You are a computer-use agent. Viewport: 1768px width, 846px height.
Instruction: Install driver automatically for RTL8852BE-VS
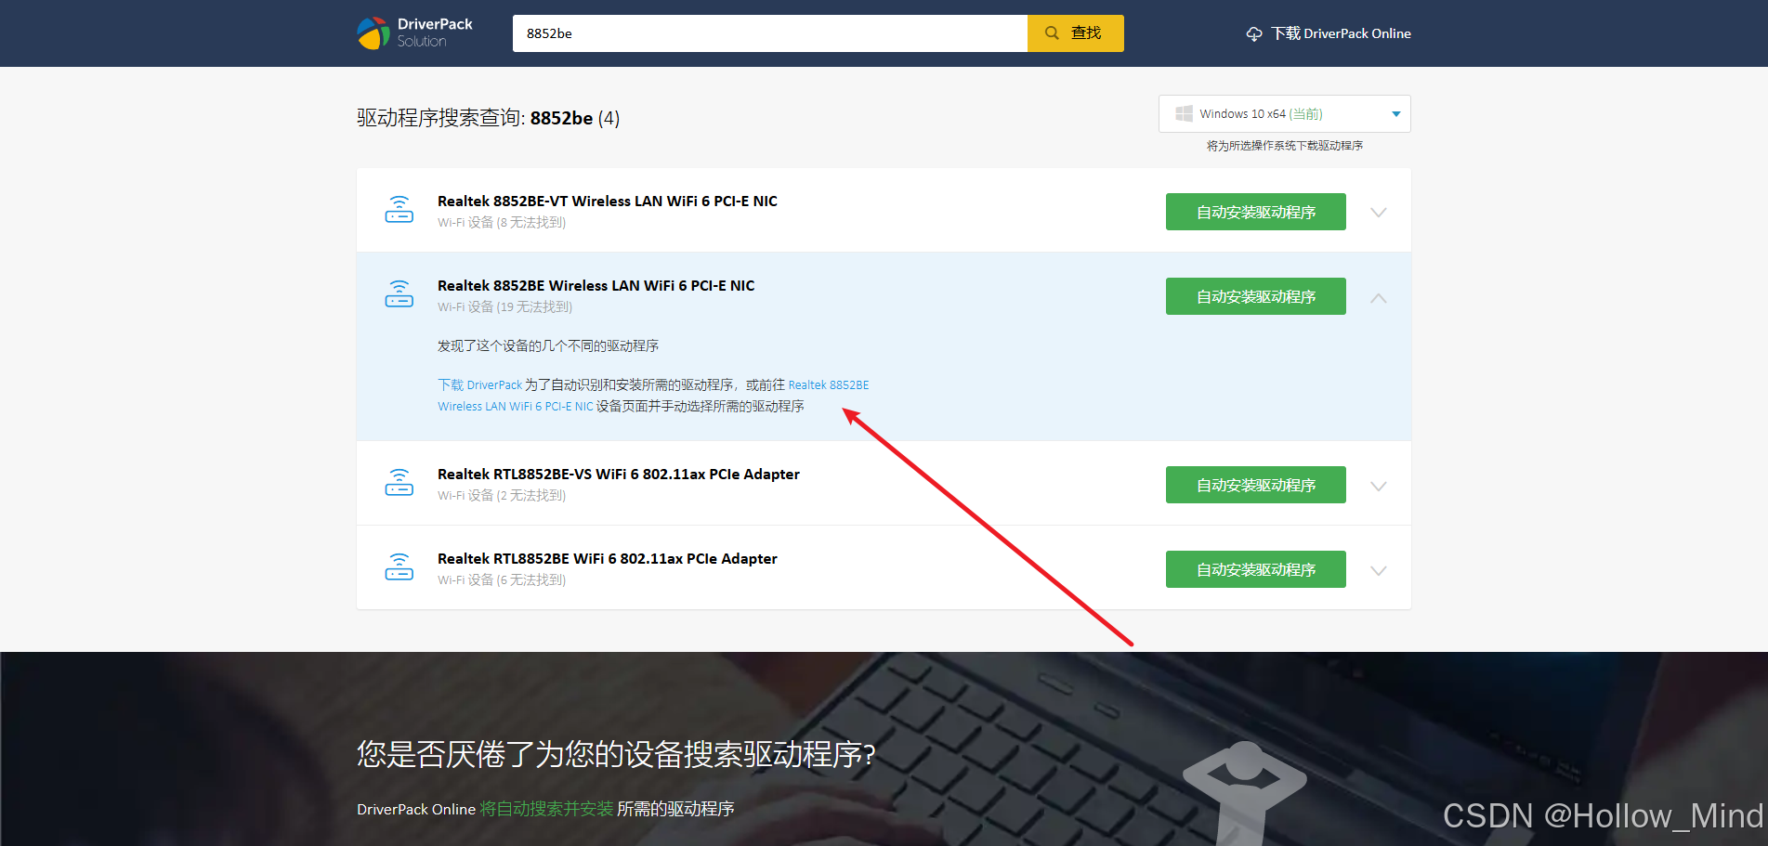[1255, 485]
